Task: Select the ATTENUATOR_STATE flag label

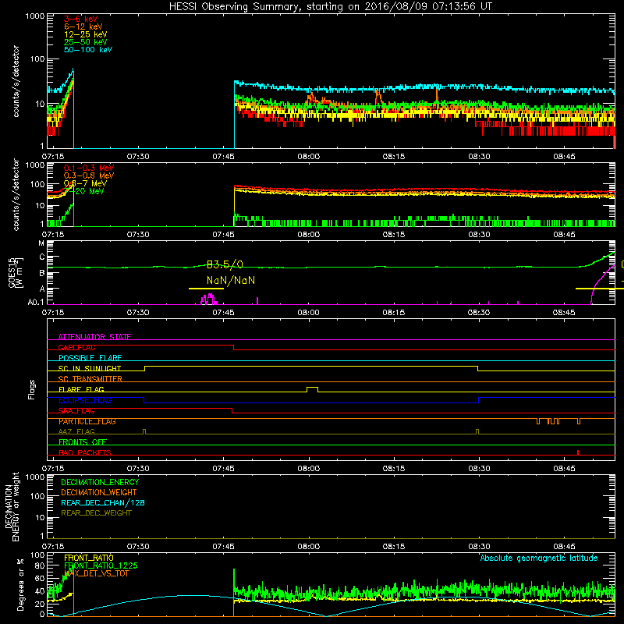Action: click(x=94, y=337)
